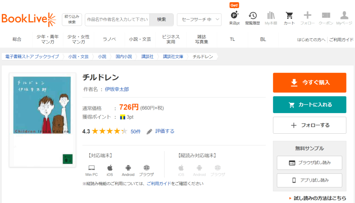This screenshot has height=203, width=355.
Task: Click the 検索 search button
Action: coord(161,19)
